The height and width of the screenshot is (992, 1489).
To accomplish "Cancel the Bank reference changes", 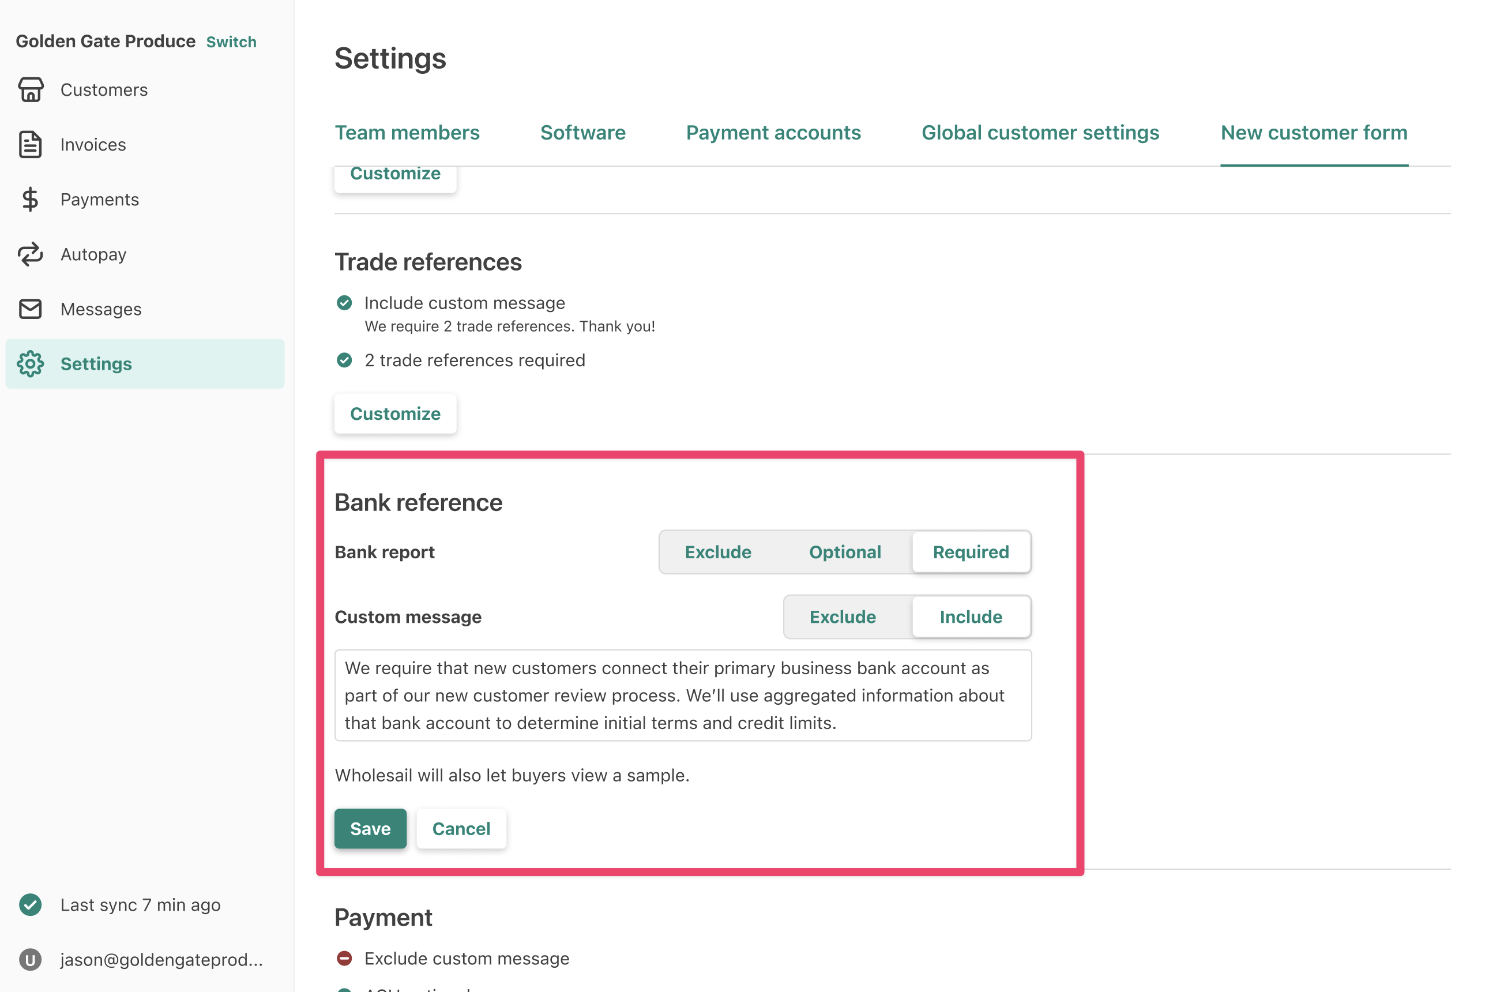I will click(x=461, y=828).
